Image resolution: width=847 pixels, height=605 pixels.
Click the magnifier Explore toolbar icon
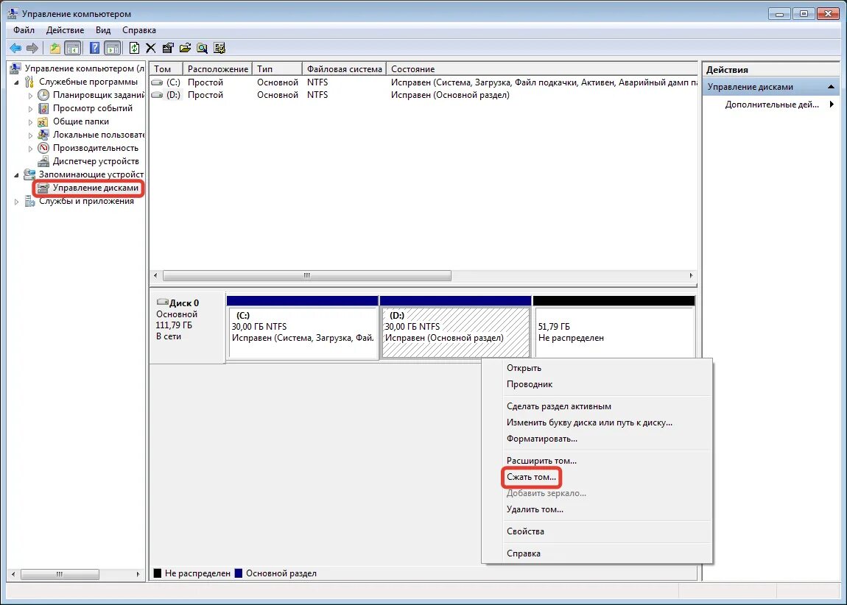pos(202,48)
